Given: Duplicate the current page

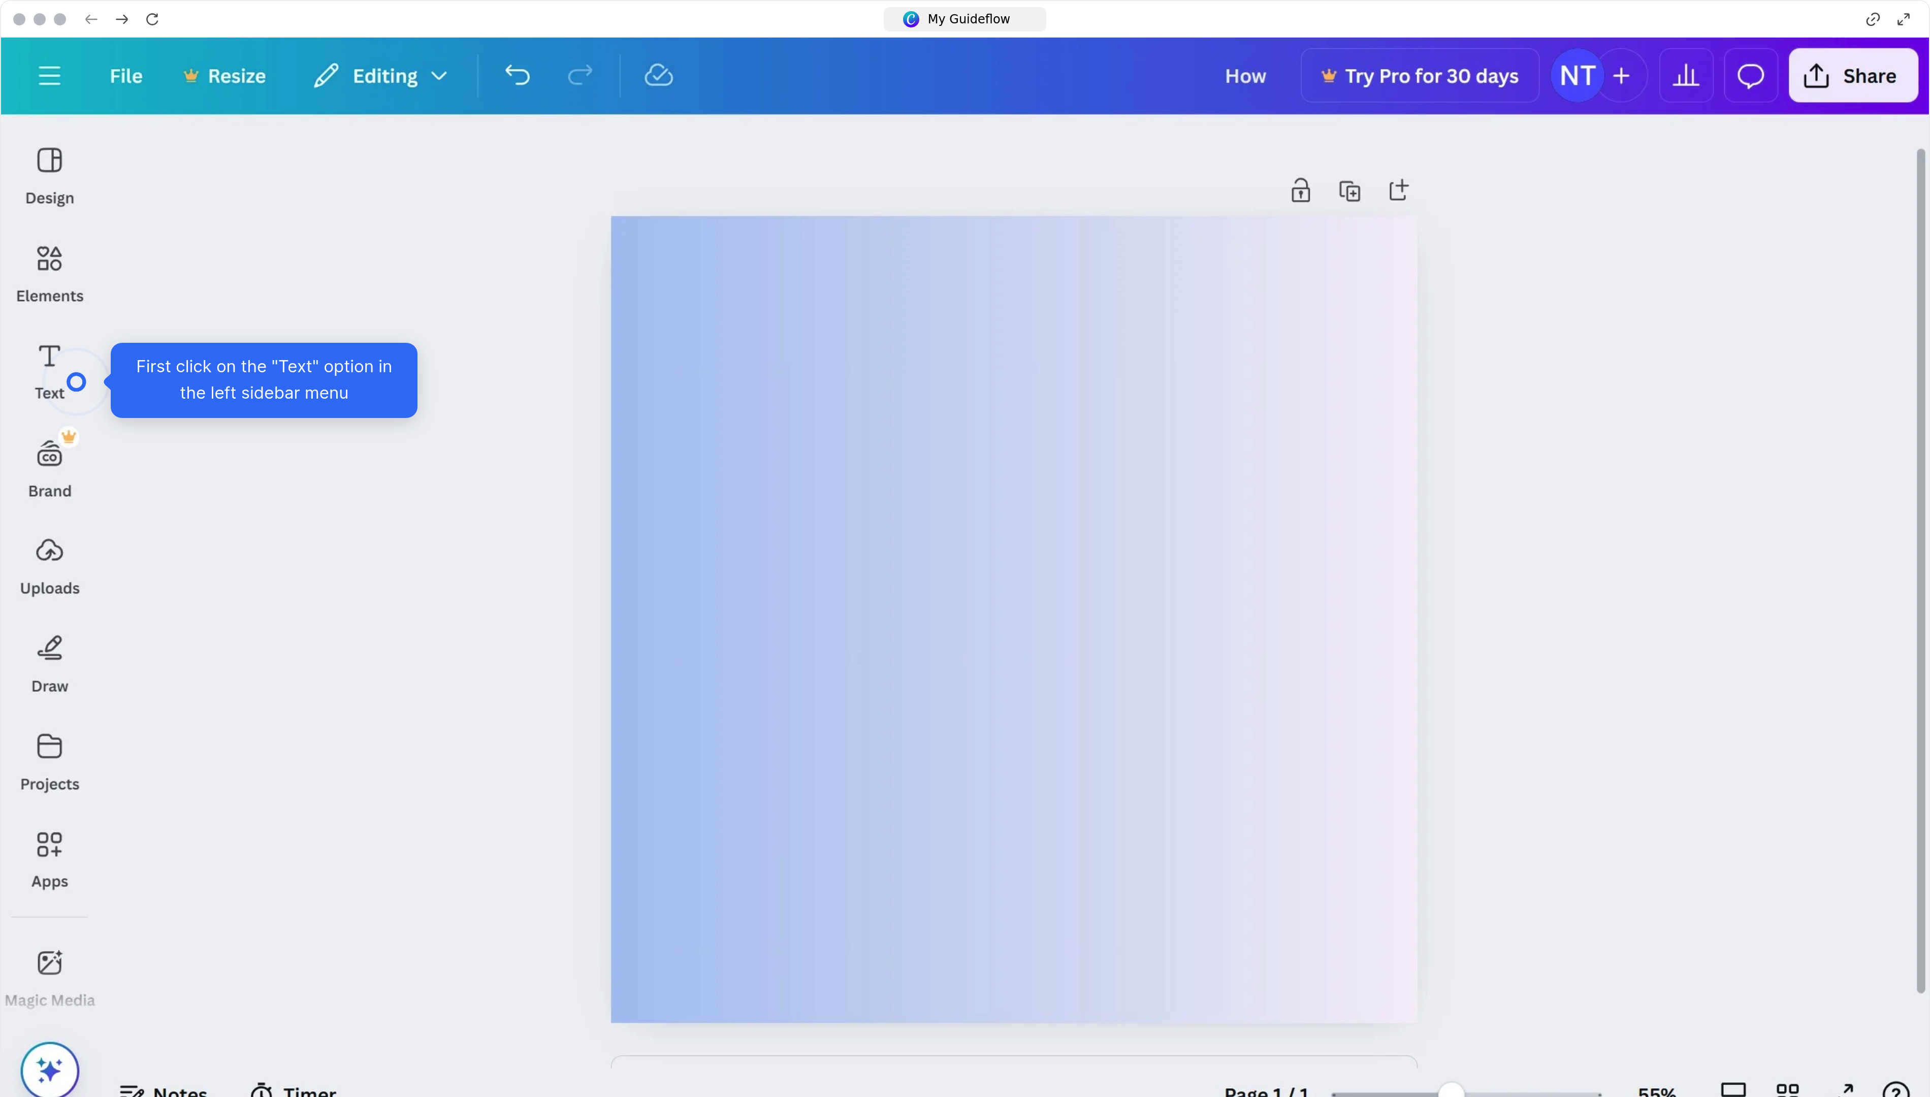Looking at the screenshot, I should (x=1349, y=190).
